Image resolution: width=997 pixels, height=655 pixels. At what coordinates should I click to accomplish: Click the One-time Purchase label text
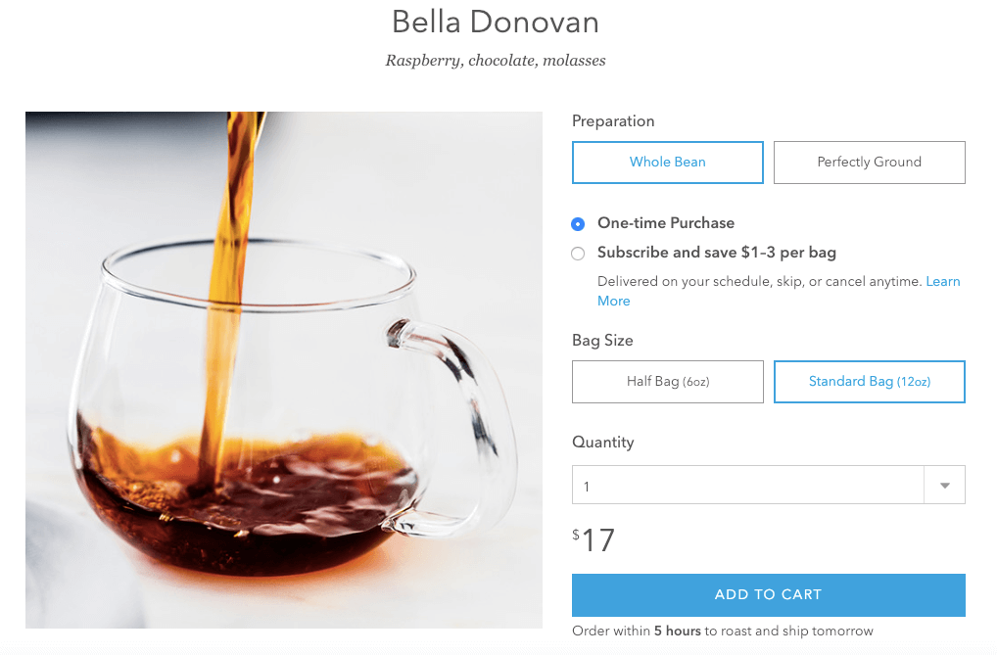(x=666, y=223)
